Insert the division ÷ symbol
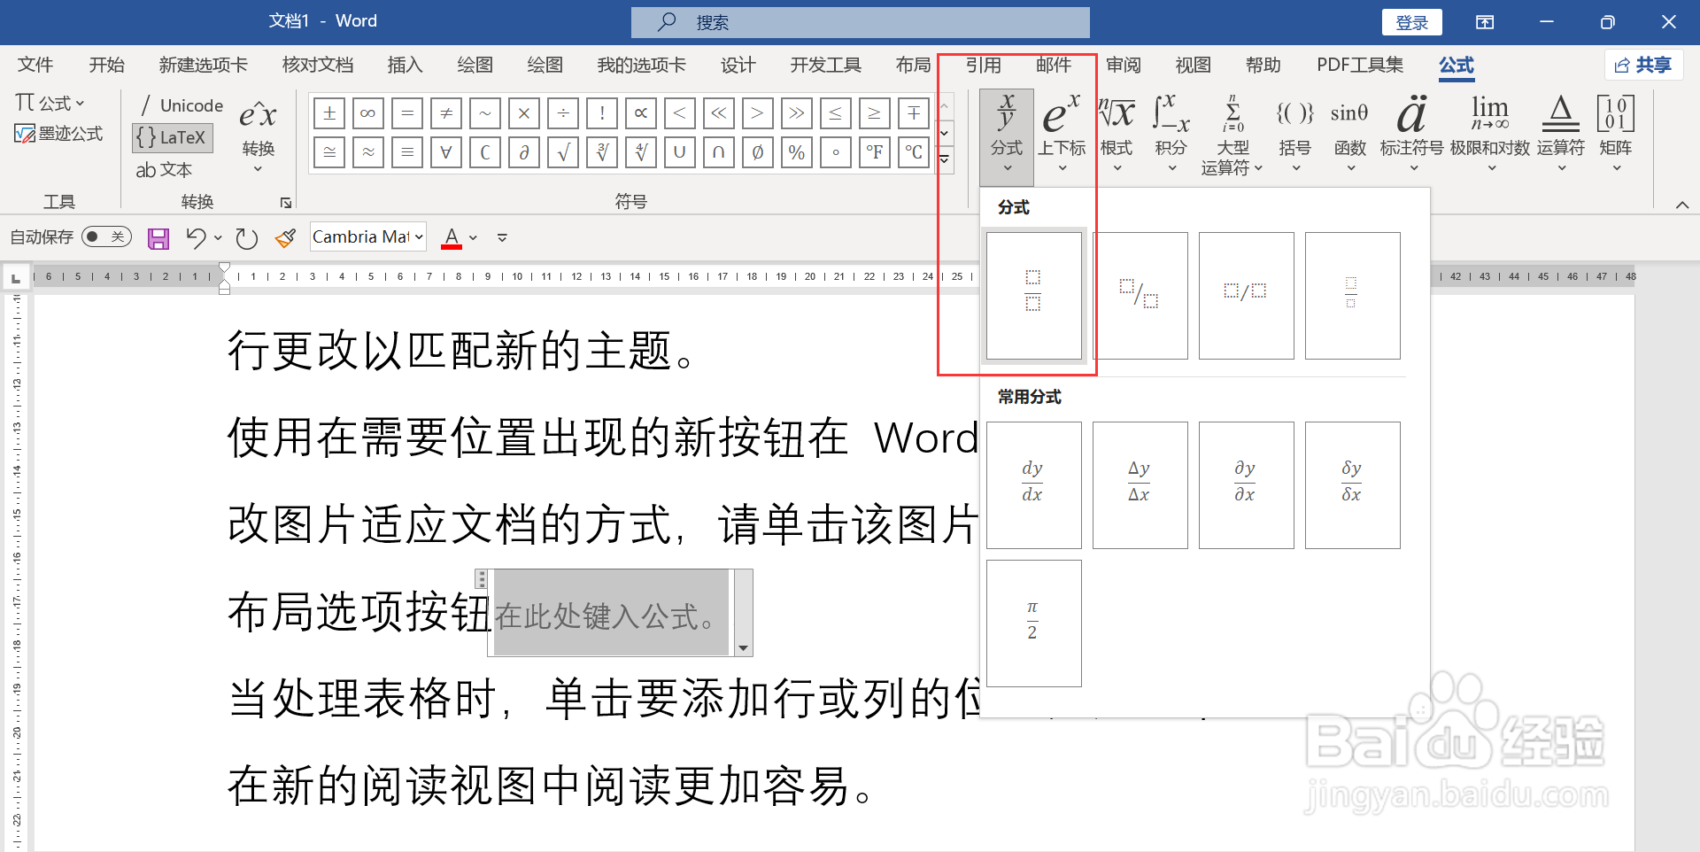Image resolution: width=1700 pixels, height=852 pixels. pyautogui.click(x=563, y=113)
